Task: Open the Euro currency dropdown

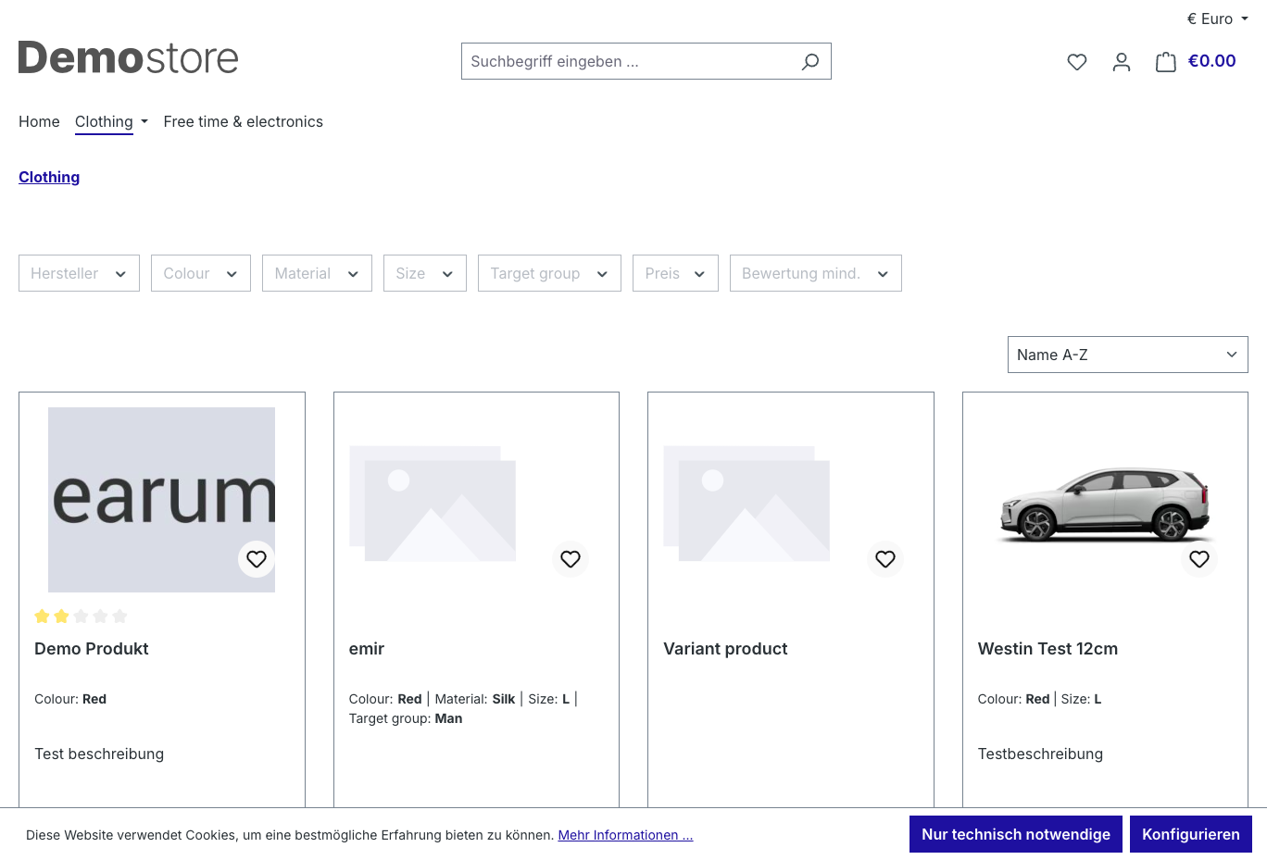Action: pos(1218,19)
